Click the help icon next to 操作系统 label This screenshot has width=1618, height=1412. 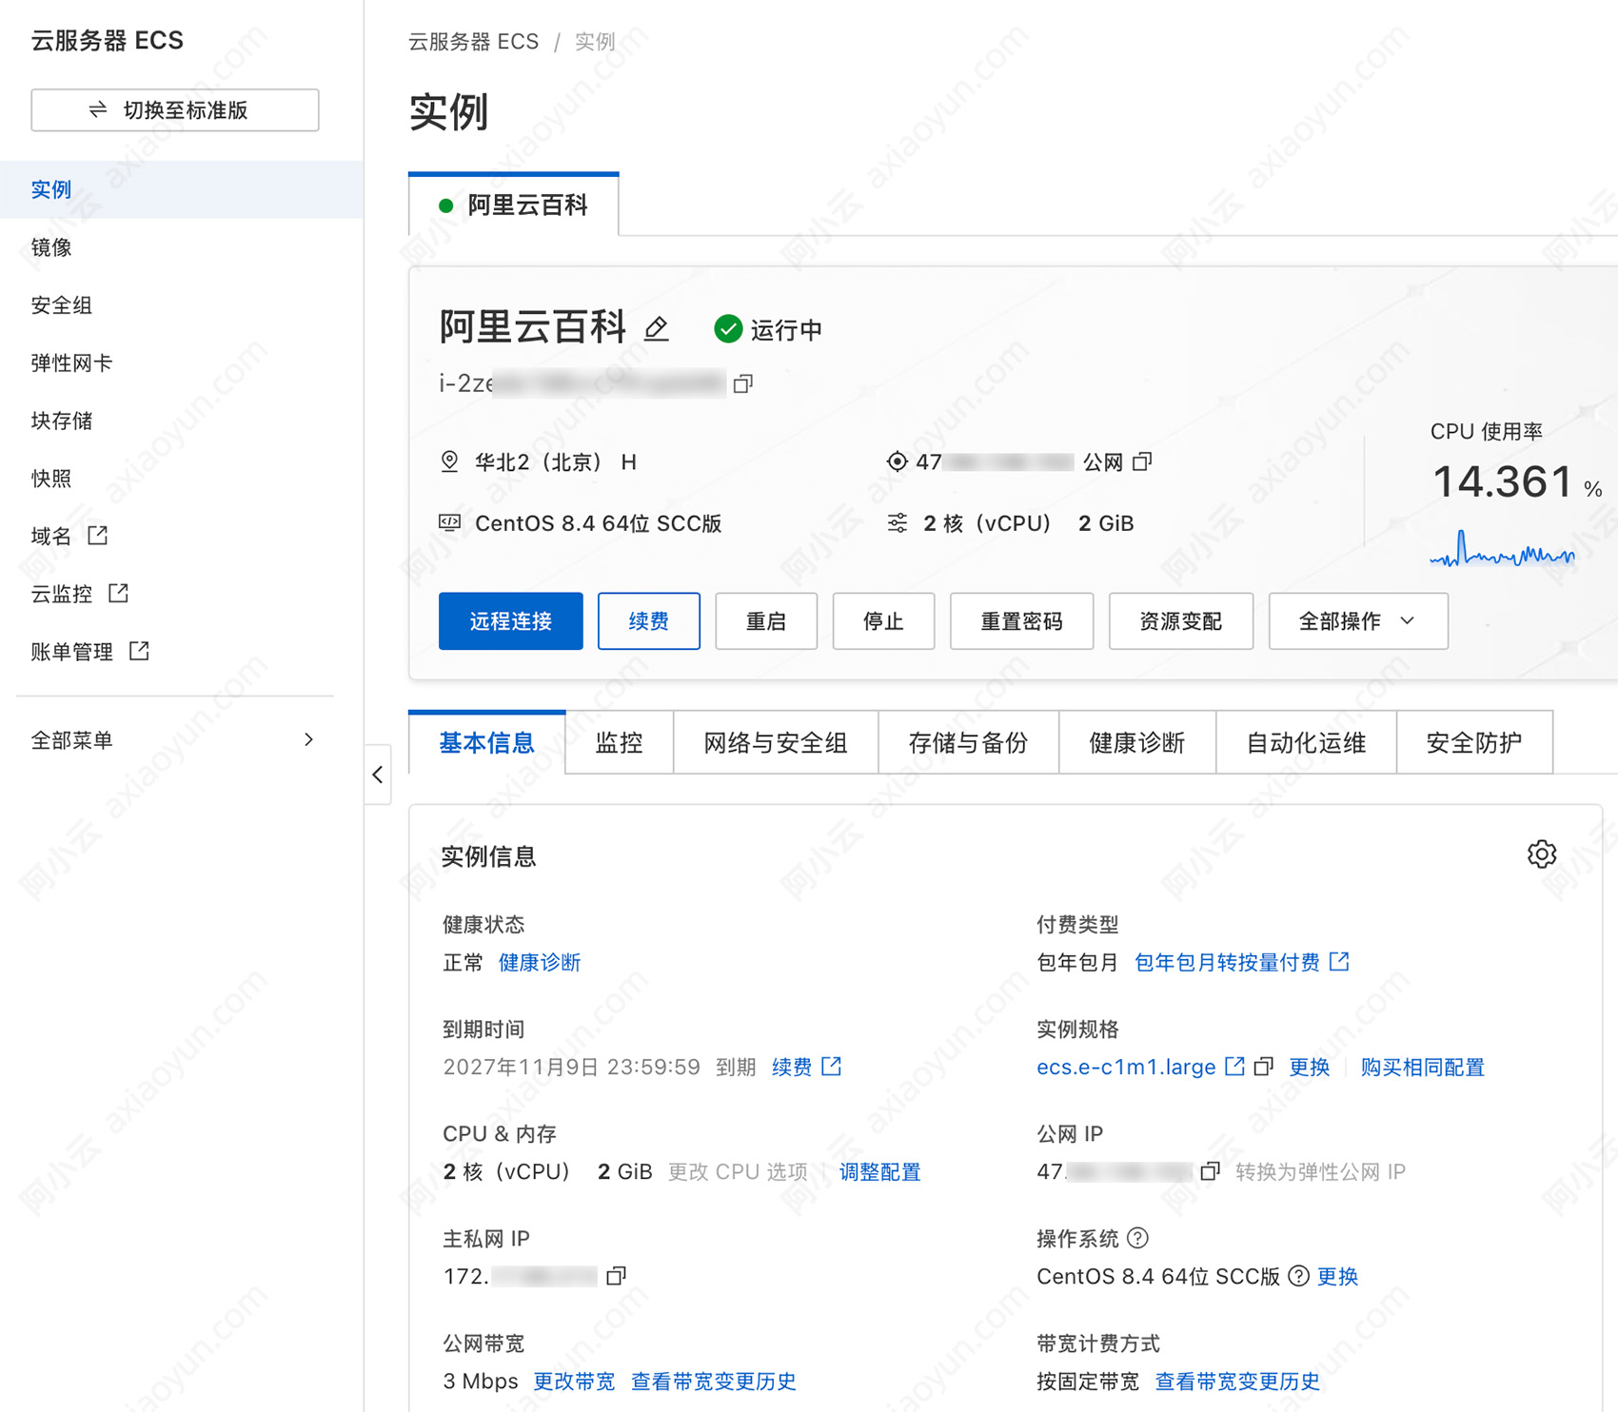point(1137,1238)
